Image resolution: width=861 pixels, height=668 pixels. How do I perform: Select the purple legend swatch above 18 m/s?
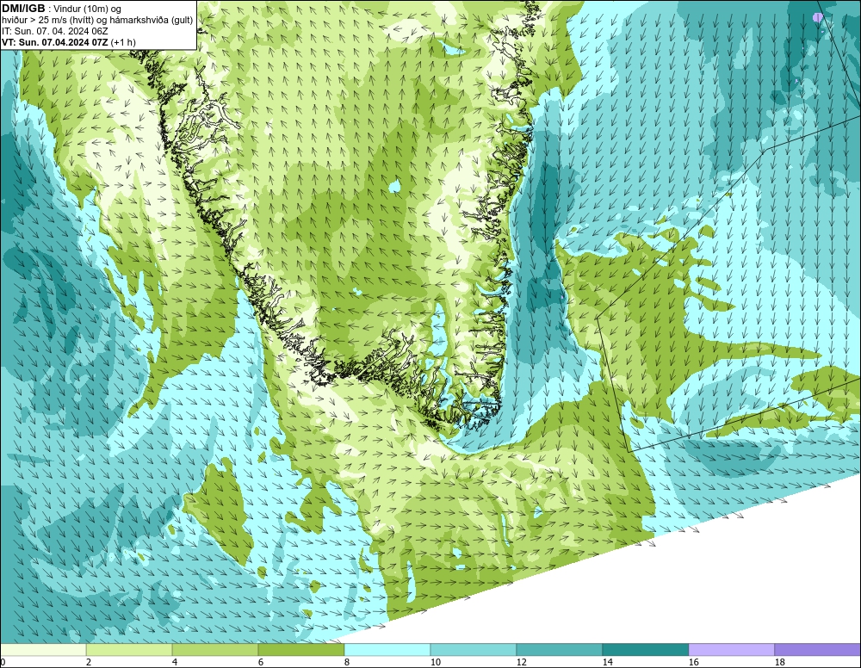(x=817, y=650)
